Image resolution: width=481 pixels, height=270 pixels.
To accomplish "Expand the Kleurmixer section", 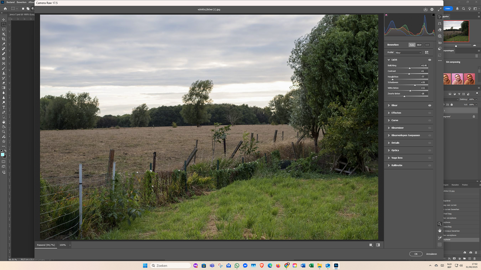I will pos(397,128).
